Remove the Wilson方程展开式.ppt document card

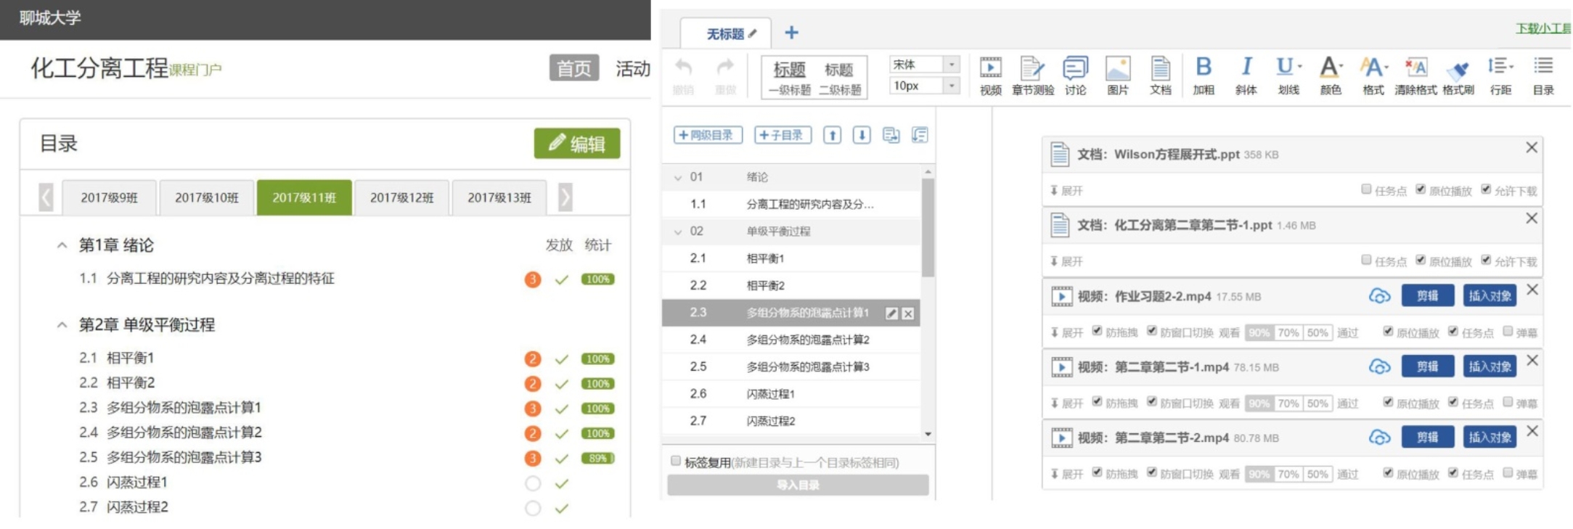tap(1532, 147)
